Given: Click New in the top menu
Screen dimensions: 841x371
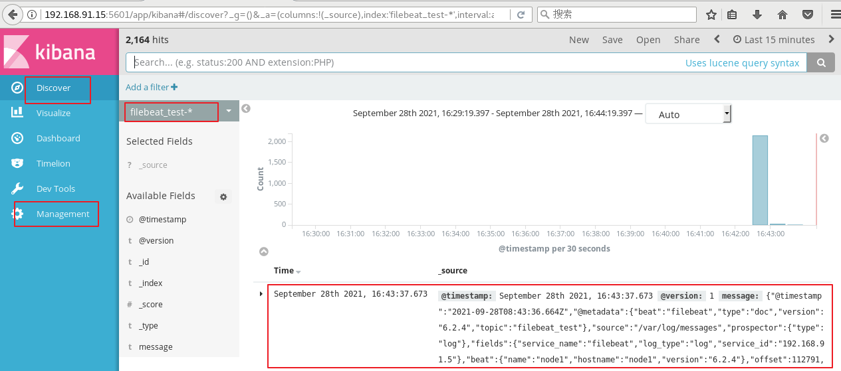Looking at the screenshot, I should point(579,40).
